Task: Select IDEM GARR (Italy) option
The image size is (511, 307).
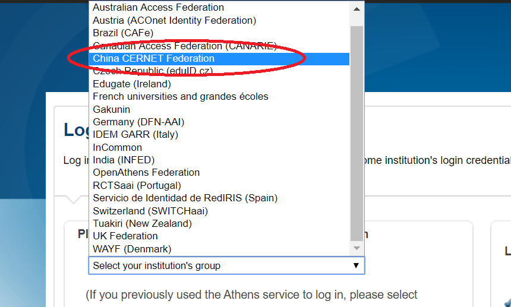Action: pyautogui.click(x=135, y=134)
